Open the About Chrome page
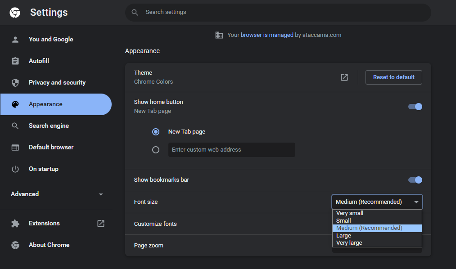Screen dimensions: 456x269 [49, 245]
